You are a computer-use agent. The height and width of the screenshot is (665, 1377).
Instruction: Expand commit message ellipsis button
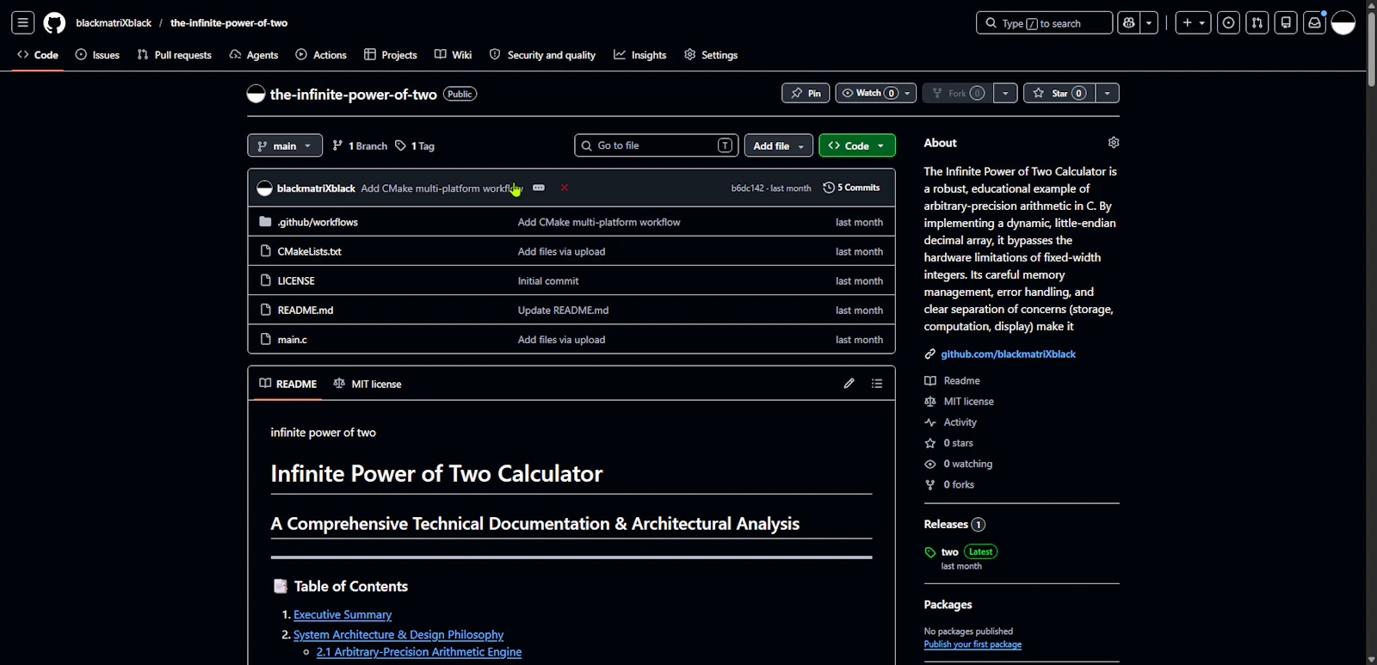coord(539,188)
